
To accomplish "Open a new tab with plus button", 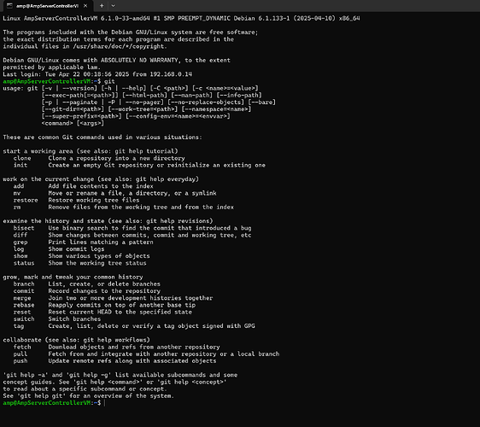I will click(102, 5).
